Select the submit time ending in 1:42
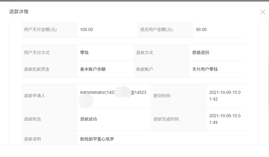This screenshot has height=157, width=269. click(225, 96)
